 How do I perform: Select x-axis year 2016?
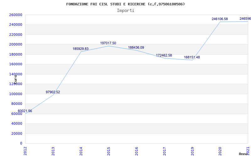pyautogui.click(x=137, y=151)
